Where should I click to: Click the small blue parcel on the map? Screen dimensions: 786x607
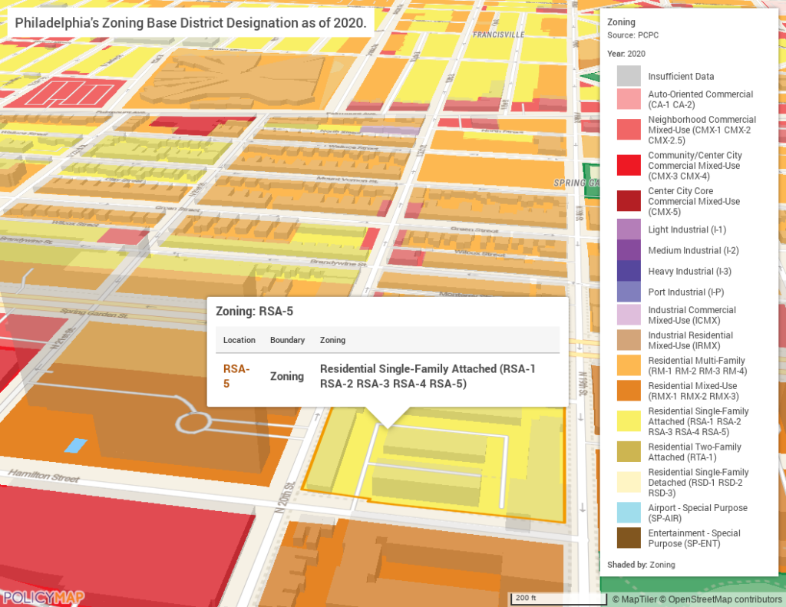(76, 445)
